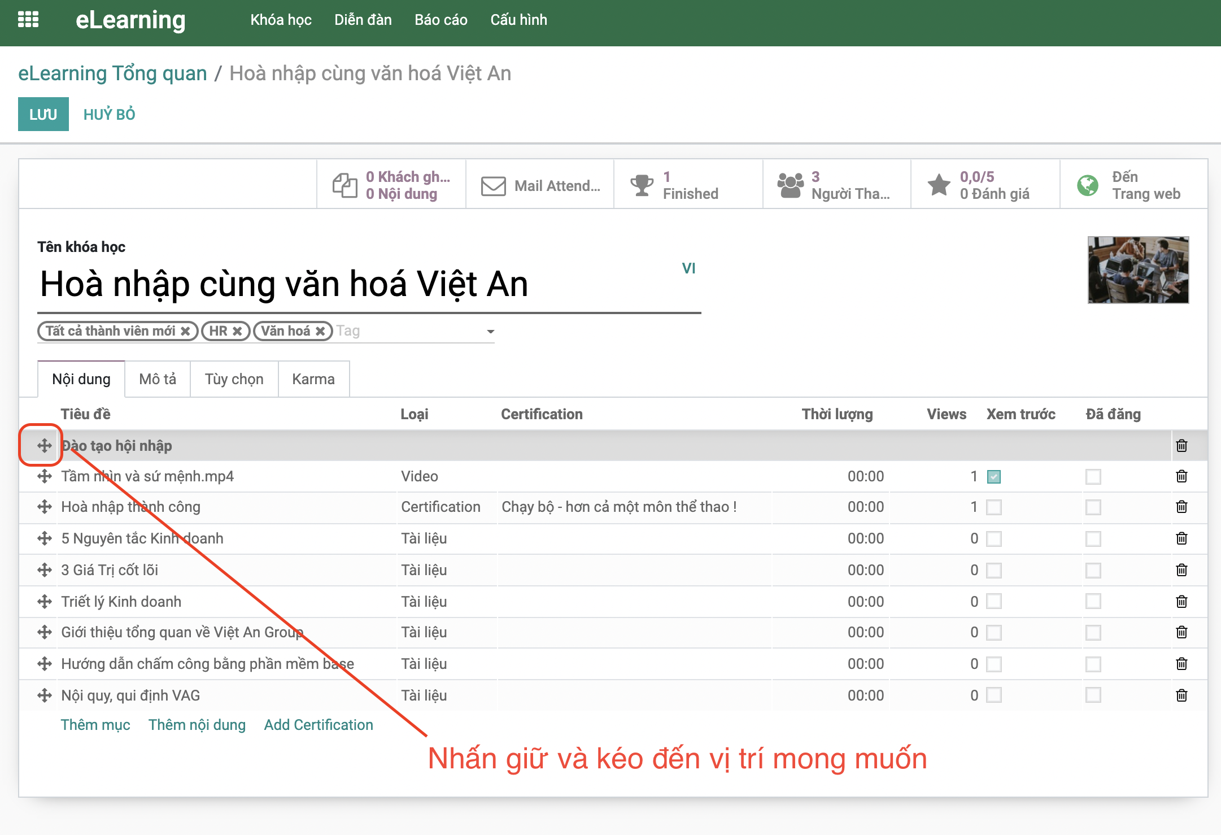This screenshot has width=1221, height=835.
Task: Click the LƯU save button
Action: (43, 114)
